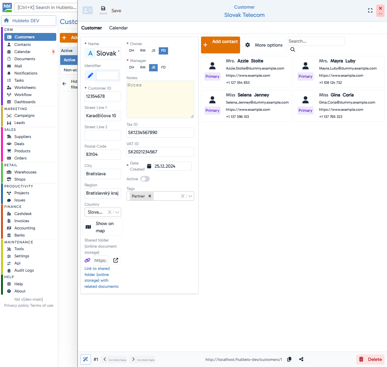Viewport: 387px width, 367px height.
Task: Toggle the Active switch
Action: tap(145, 179)
